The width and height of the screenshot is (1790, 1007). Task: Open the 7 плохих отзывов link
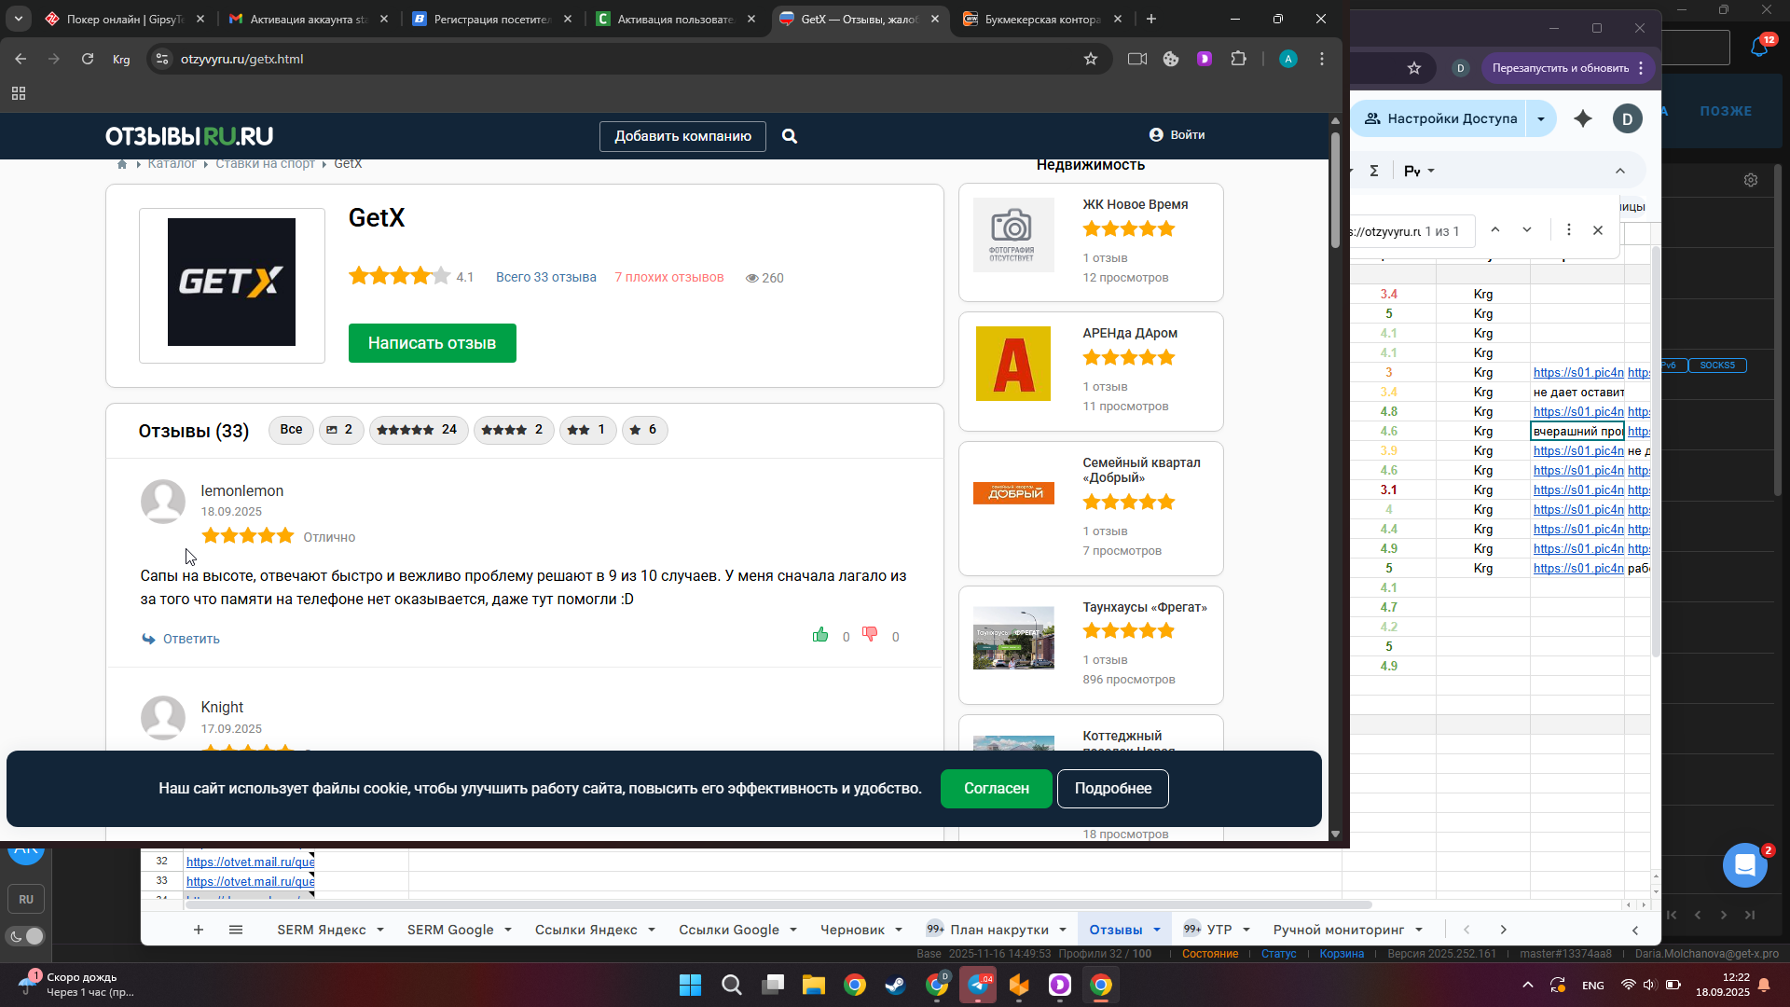pos(669,277)
